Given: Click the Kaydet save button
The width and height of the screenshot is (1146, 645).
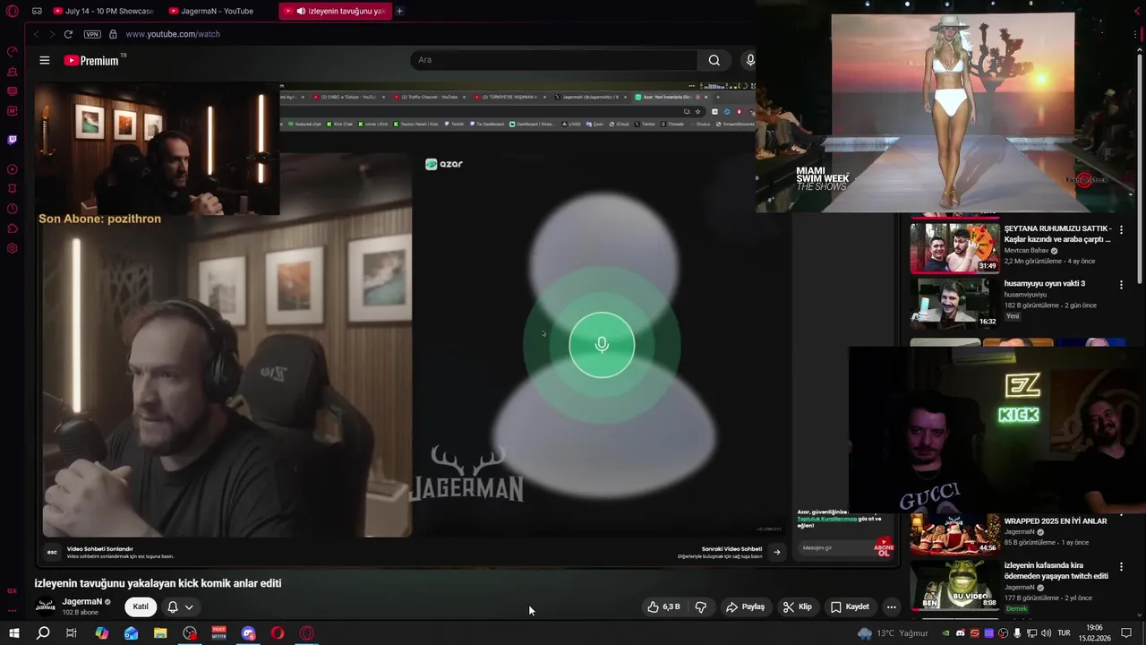Looking at the screenshot, I should 850,606.
